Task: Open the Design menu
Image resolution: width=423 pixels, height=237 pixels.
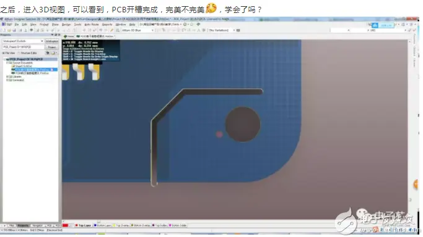Action: [x=66, y=25]
